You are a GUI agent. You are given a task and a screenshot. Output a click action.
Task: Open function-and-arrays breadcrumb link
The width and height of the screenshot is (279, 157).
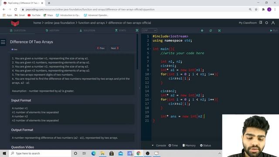coord(92,23)
